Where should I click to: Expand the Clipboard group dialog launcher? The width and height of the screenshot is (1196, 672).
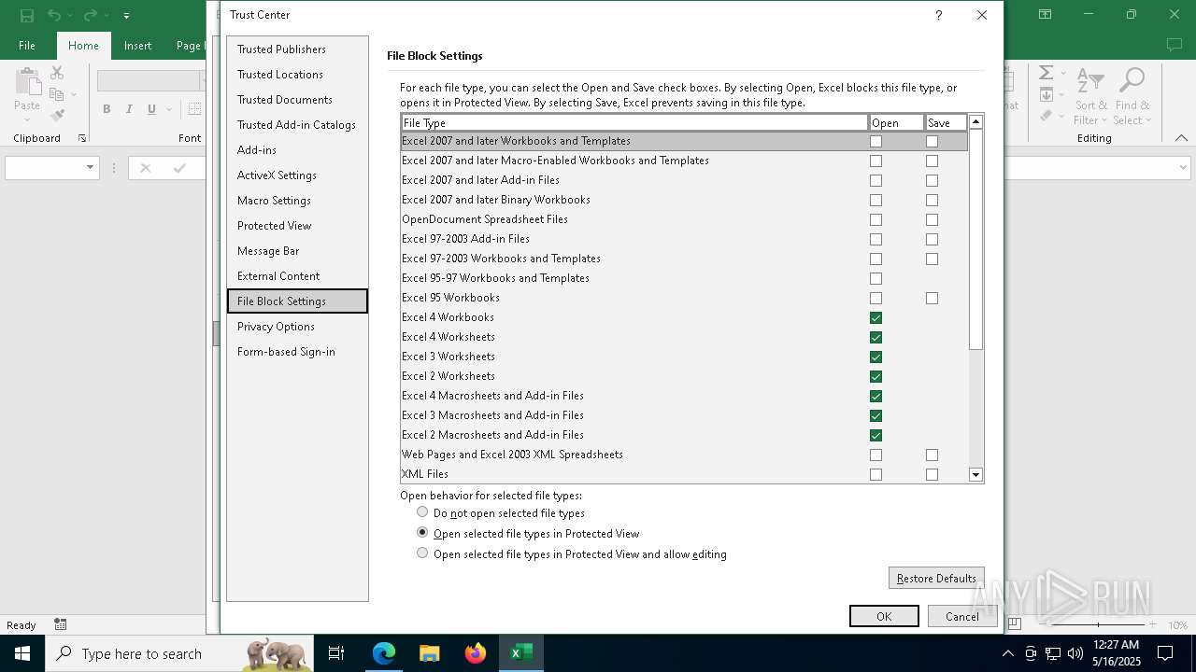click(82, 138)
